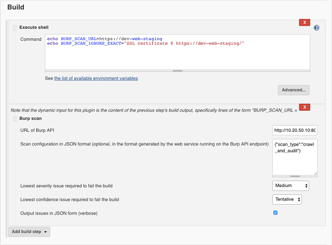
Task: Delete the Burp scan build step
Action: 304,107
